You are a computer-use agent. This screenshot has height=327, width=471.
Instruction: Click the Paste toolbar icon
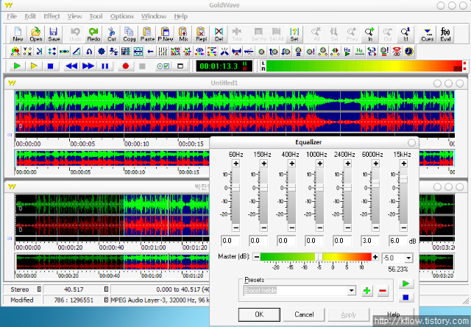(147, 35)
